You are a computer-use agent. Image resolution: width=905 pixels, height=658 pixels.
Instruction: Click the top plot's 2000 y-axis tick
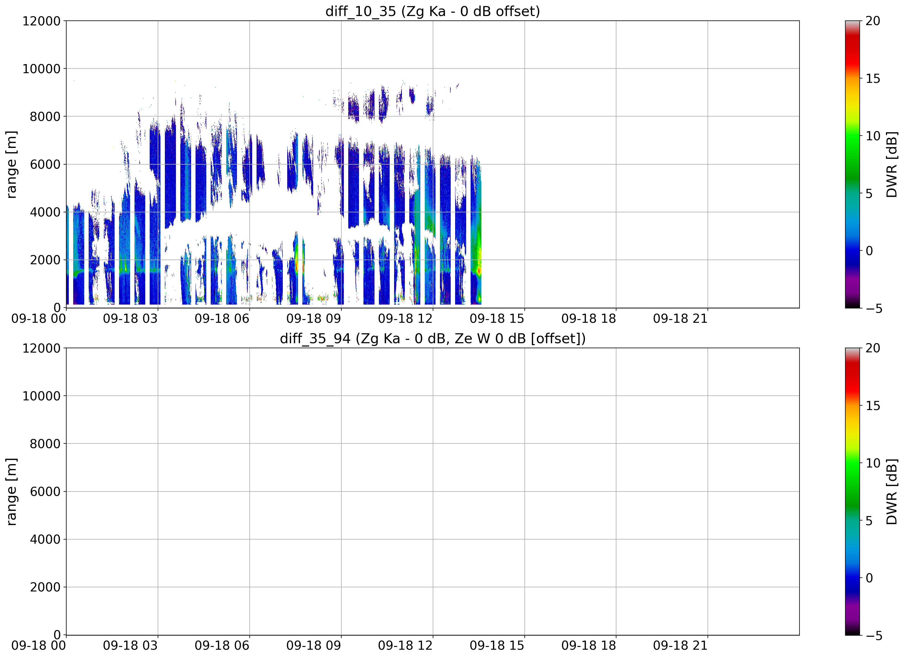(45, 260)
